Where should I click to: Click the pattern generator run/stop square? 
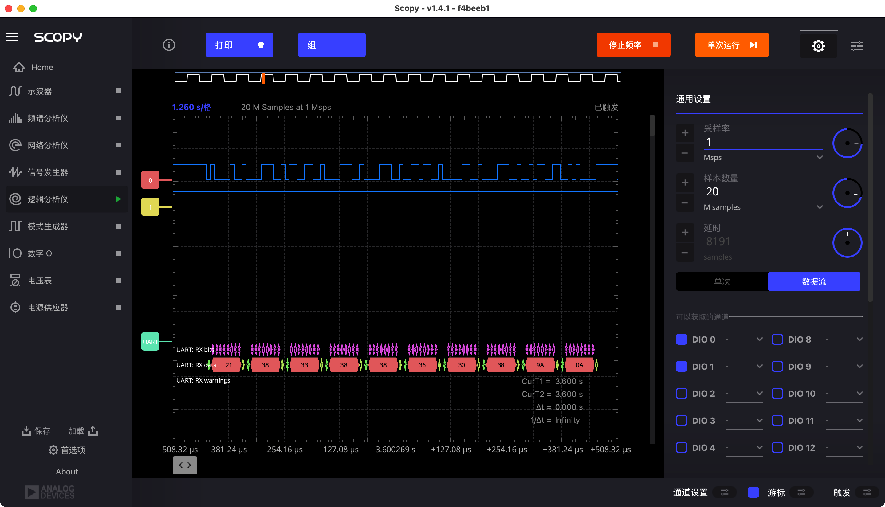click(x=118, y=226)
